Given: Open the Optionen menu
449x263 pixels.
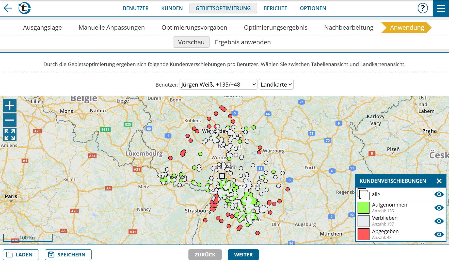Looking at the screenshot, I should (313, 8).
